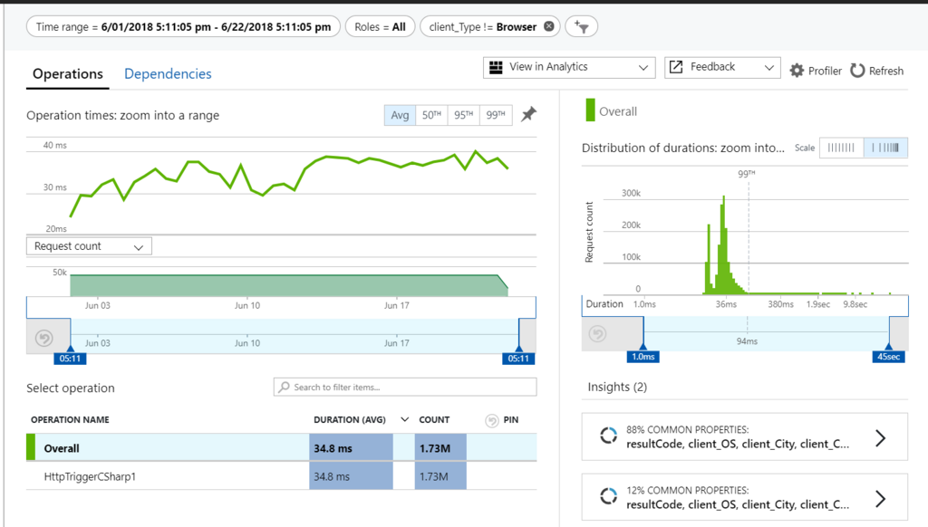Screen dimensions: 928x527
Task: Open the 88% common properties insight
Action: (x=745, y=436)
